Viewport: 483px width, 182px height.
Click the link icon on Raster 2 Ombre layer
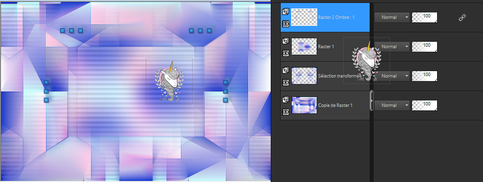tap(462, 18)
